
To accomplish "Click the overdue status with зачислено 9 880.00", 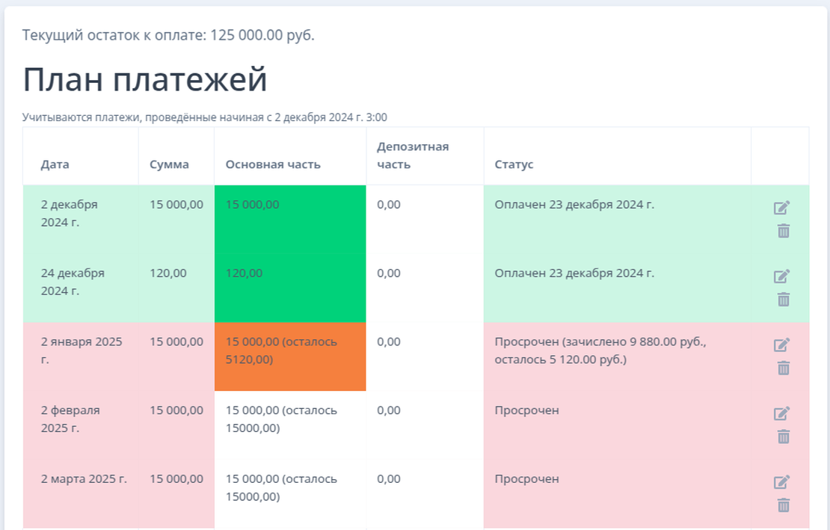I will (x=600, y=351).
